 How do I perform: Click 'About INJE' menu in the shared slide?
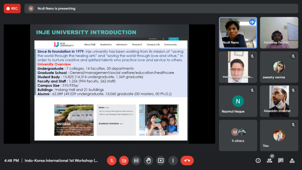pos(90,45)
